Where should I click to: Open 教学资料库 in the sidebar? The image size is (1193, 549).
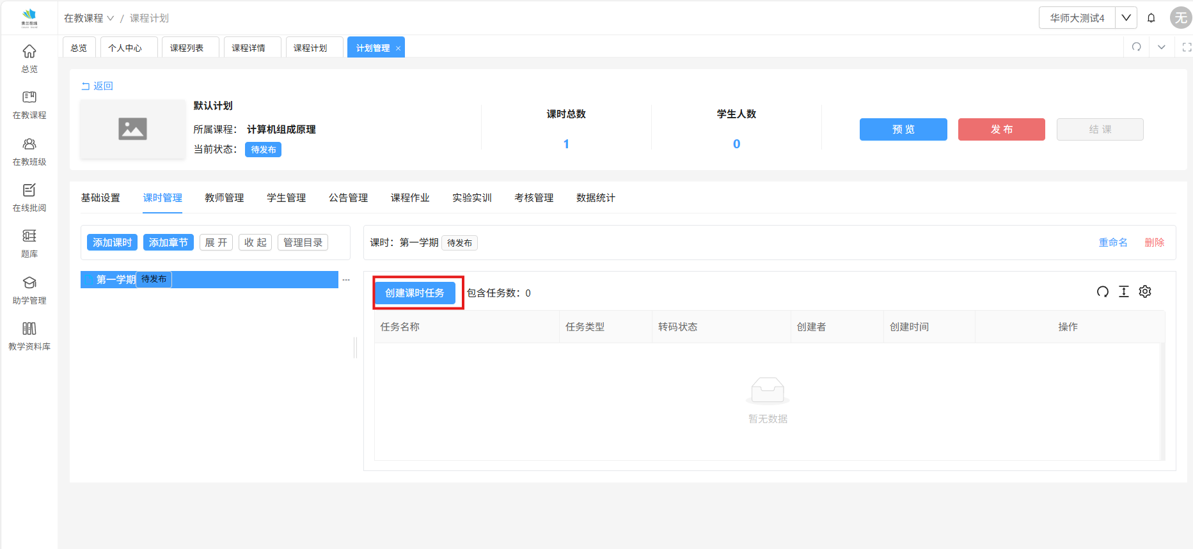point(29,336)
